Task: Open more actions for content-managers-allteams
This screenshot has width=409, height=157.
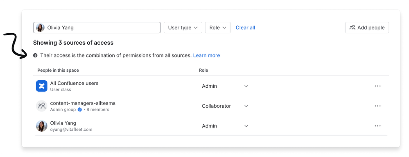Action: (377, 106)
